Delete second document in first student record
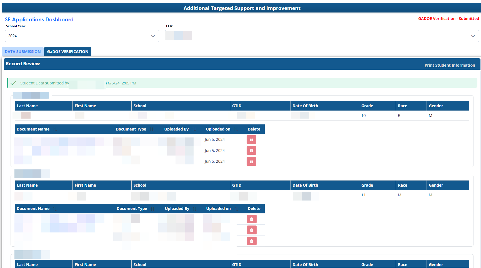Viewport: 481px width, 268px height. click(x=251, y=151)
